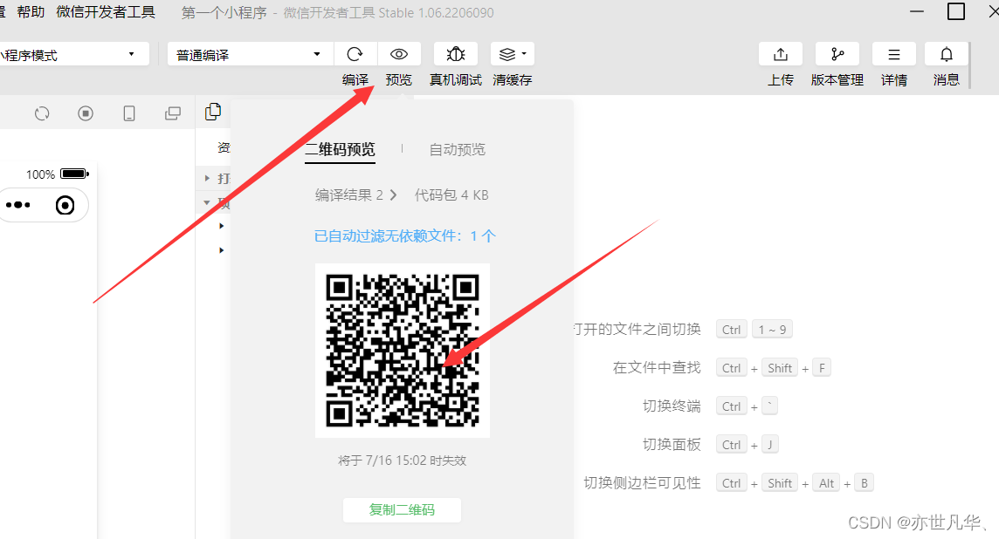Open the 小程序模式 mode dropdown
The width and height of the screenshot is (999, 539).
(74, 54)
